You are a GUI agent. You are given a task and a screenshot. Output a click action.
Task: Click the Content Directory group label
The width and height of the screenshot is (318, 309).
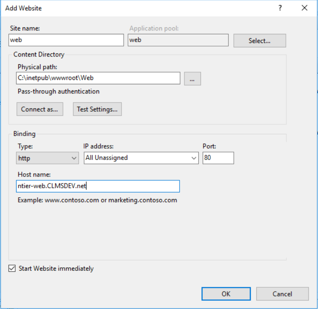coord(39,55)
